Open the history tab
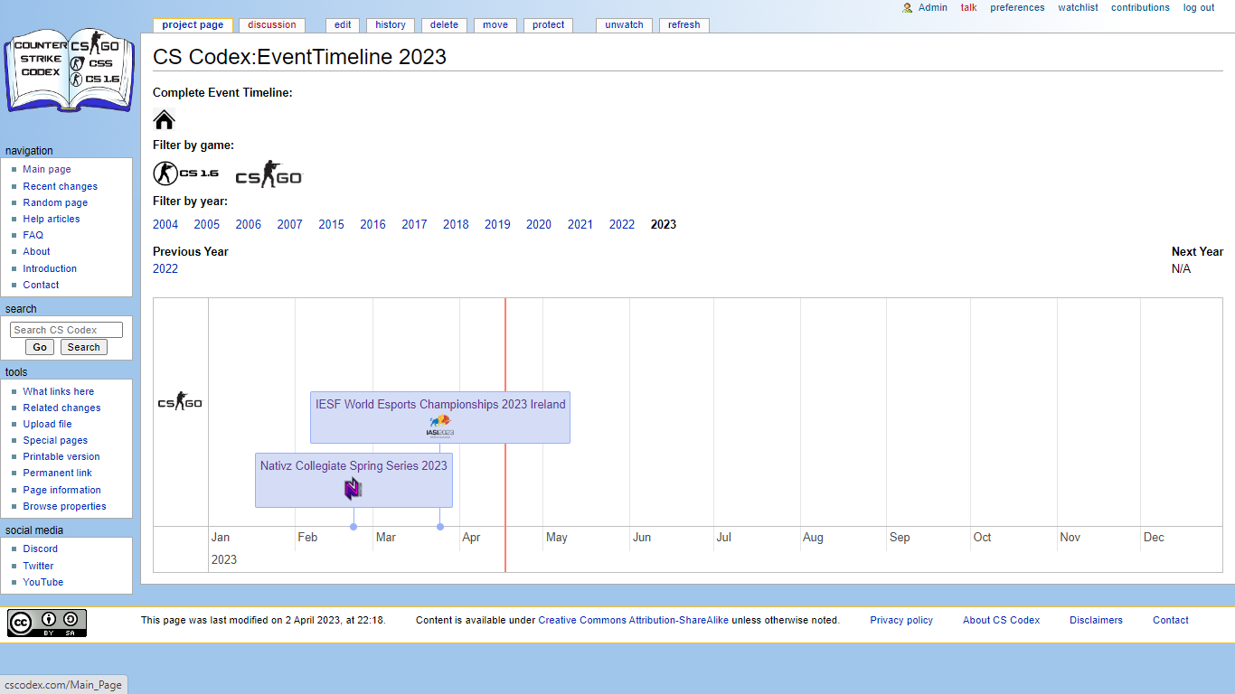Screen dimensions: 1235x694 pyautogui.click(x=391, y=25)
